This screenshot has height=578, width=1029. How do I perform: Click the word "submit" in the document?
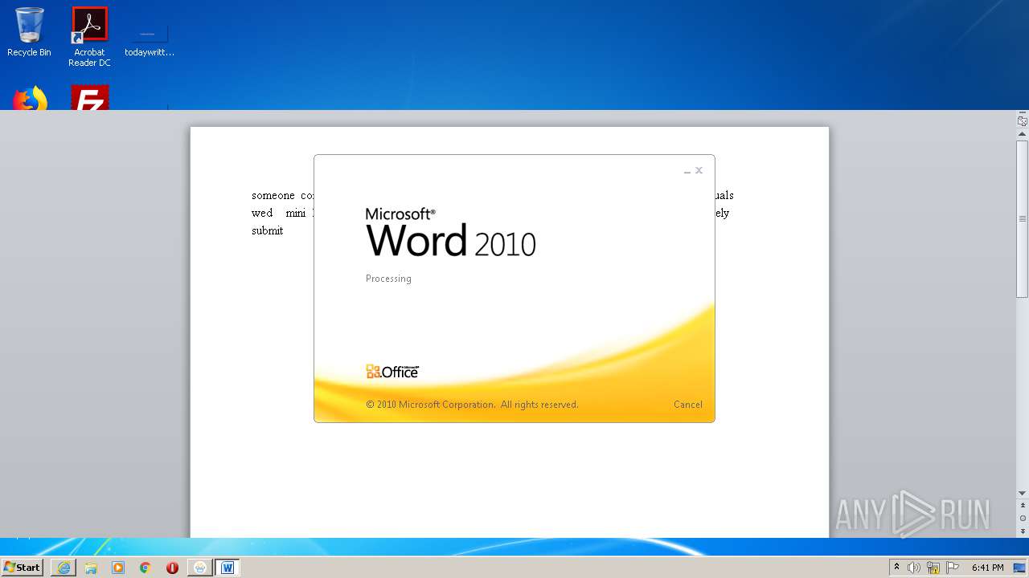tap(268, 230)
